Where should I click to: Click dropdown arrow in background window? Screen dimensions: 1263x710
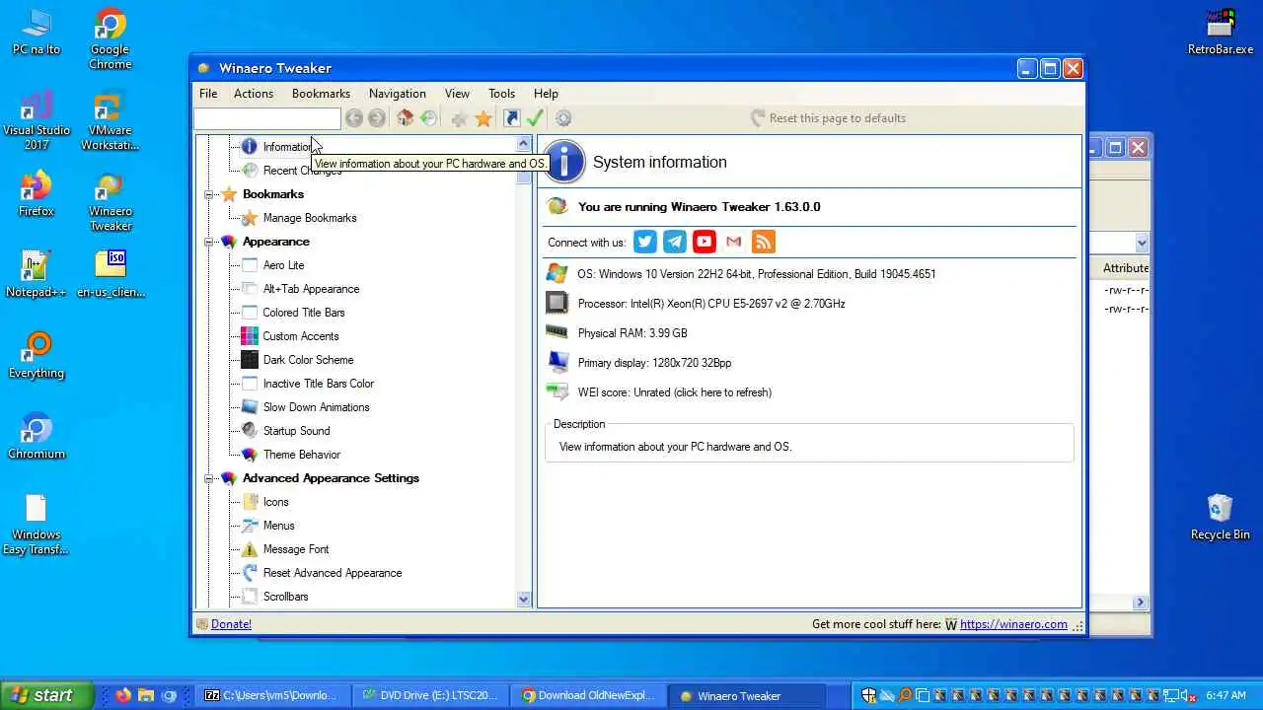point(1142,243)
